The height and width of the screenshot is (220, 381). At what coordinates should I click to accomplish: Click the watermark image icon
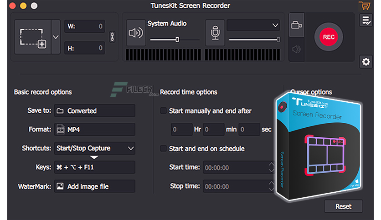tap(60, 186)
